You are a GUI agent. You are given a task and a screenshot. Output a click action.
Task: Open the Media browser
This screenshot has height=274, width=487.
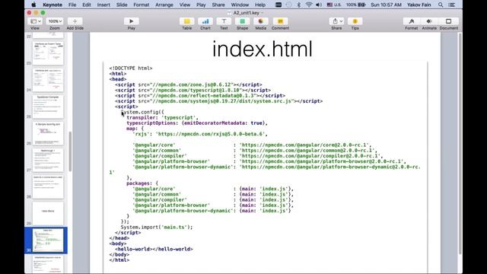point(260,21)
